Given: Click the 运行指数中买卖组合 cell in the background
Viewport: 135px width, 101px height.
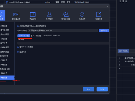Looking at the screenshot, I should [82, 2].
